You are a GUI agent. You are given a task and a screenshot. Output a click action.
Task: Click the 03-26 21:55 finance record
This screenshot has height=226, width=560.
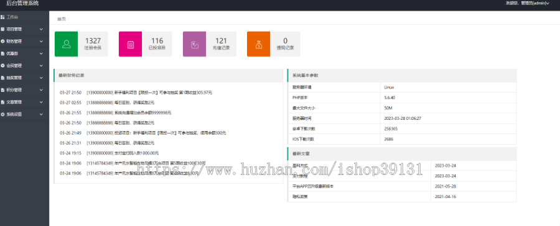[115, 112]
